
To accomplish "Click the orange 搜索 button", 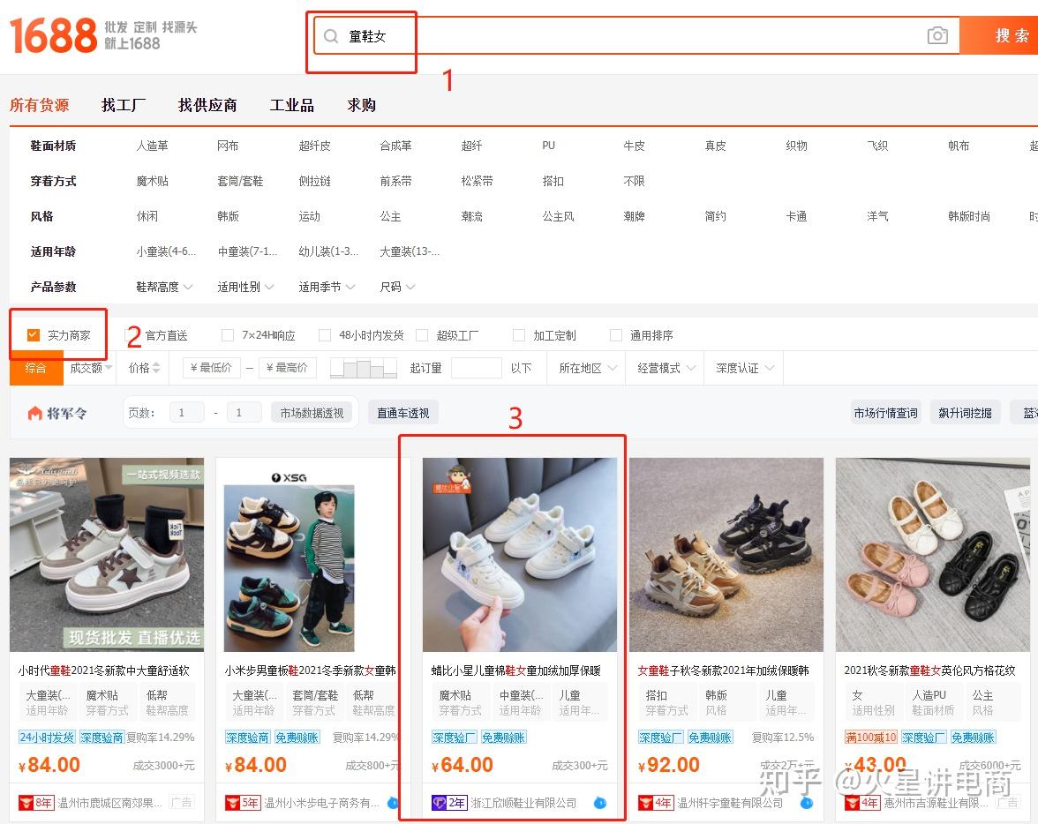I will click(x=999, y=36).
